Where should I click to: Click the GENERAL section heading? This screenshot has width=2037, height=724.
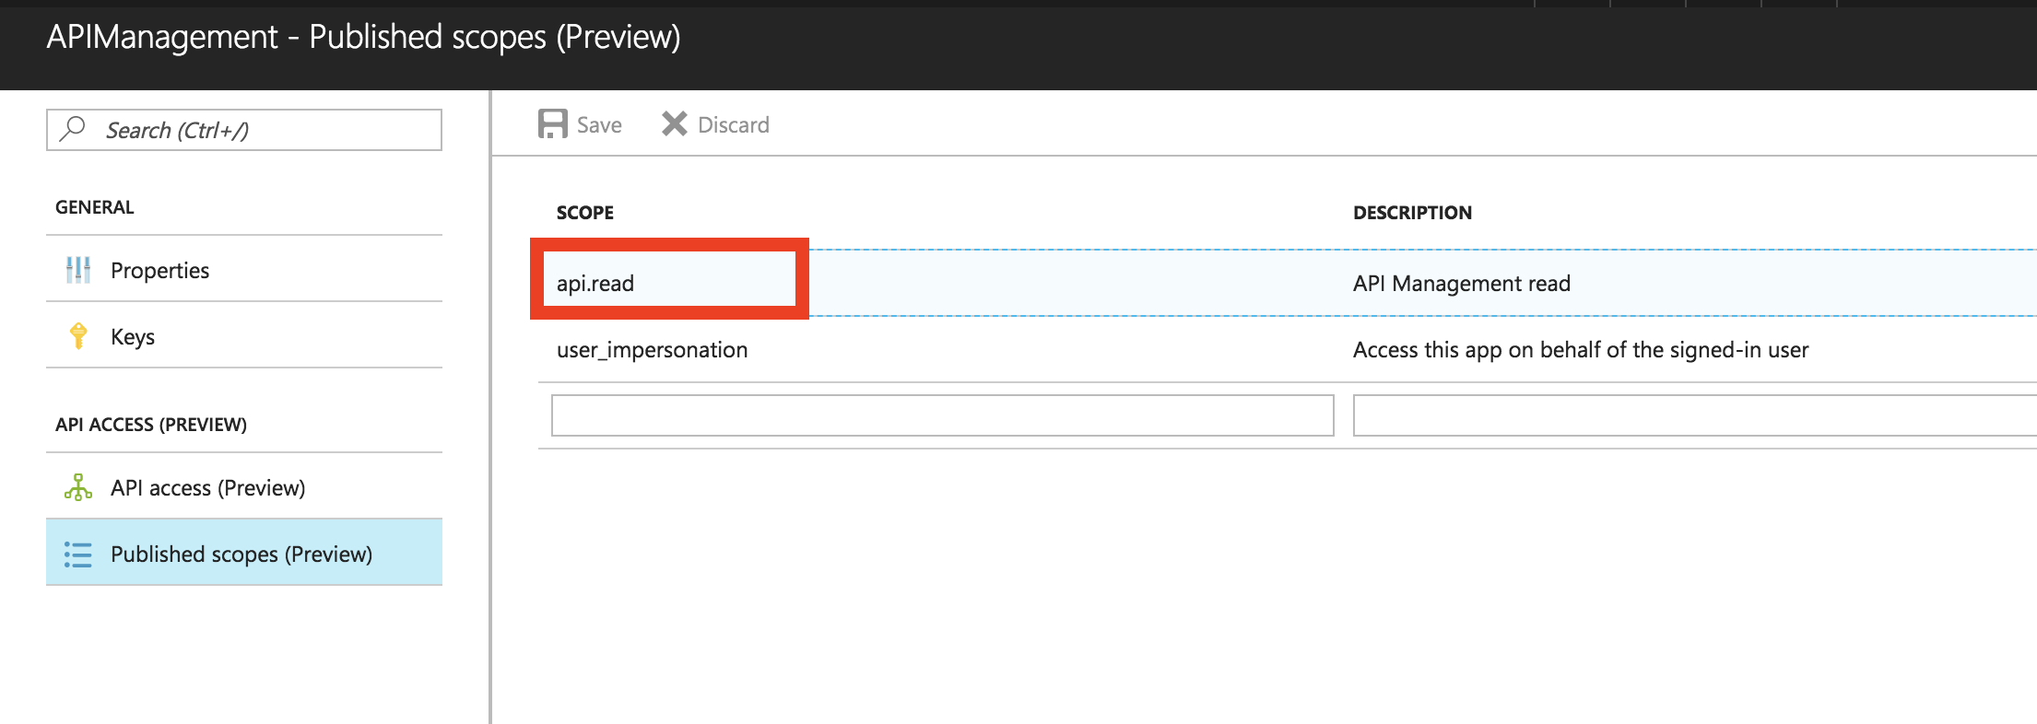[95, 207]
